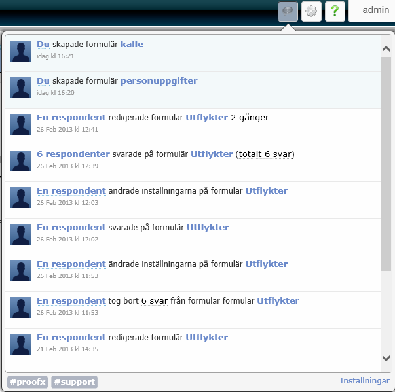Click the '6 respondenter' link
The image size is (395, 392).
[73, 154]
